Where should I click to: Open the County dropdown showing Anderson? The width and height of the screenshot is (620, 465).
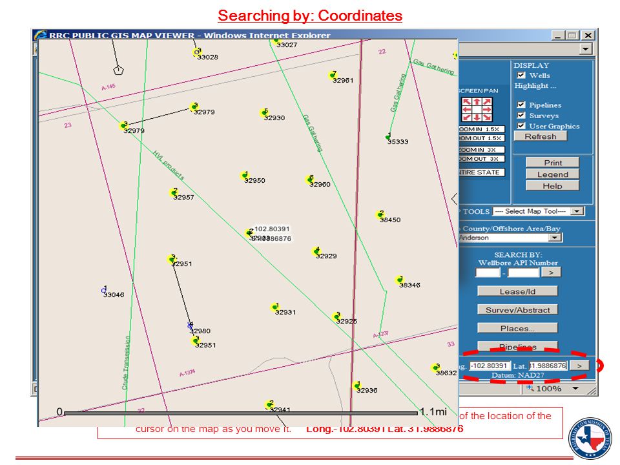point(555,238)
